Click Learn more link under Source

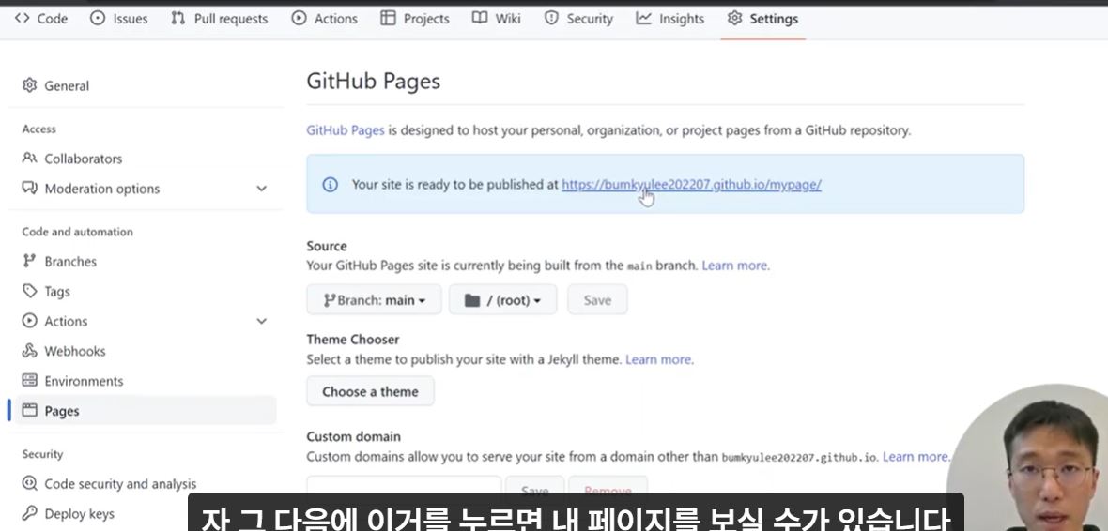(x=735, y=265)
